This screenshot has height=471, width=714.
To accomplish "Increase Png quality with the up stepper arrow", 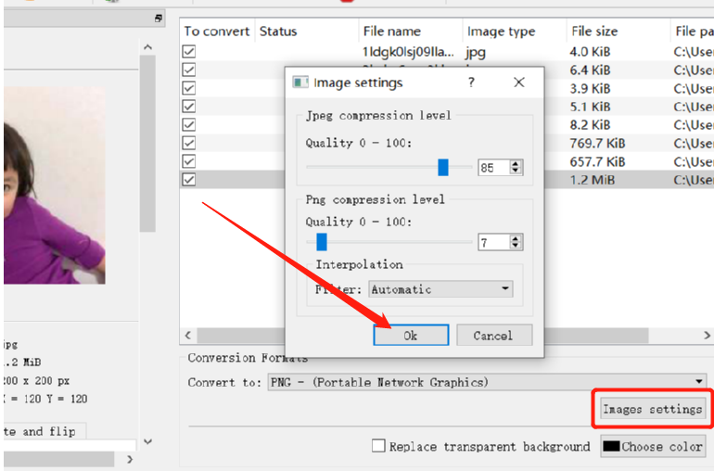I will 516,238.
